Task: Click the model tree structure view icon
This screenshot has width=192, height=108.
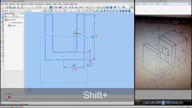Action: 5,16
